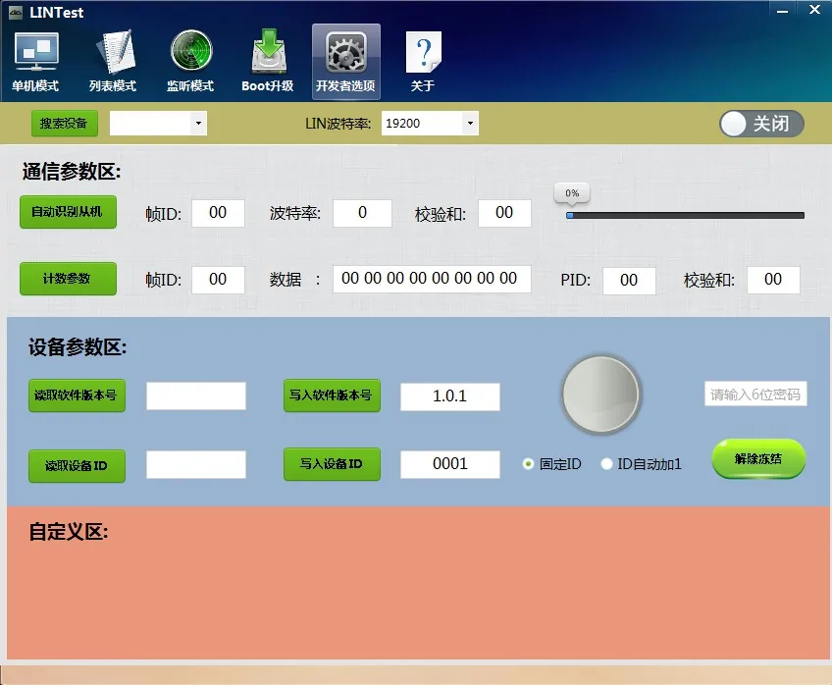The height and width of the screenshot is (685, 832).
Task: Close the LINTest window
Action: 815,10
